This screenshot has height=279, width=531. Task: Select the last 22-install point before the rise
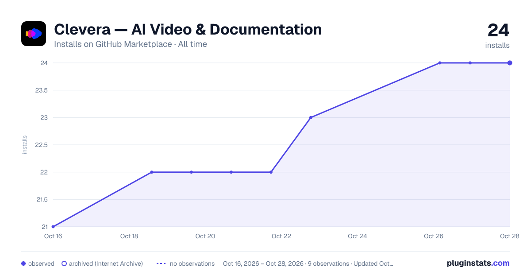[x=271, y=172]
